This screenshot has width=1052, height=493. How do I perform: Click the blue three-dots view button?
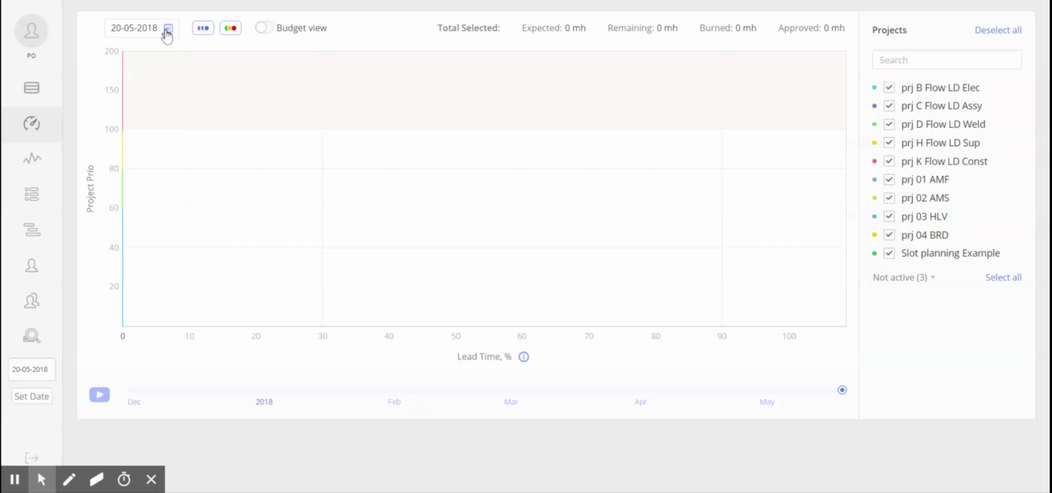coord(202,27)
